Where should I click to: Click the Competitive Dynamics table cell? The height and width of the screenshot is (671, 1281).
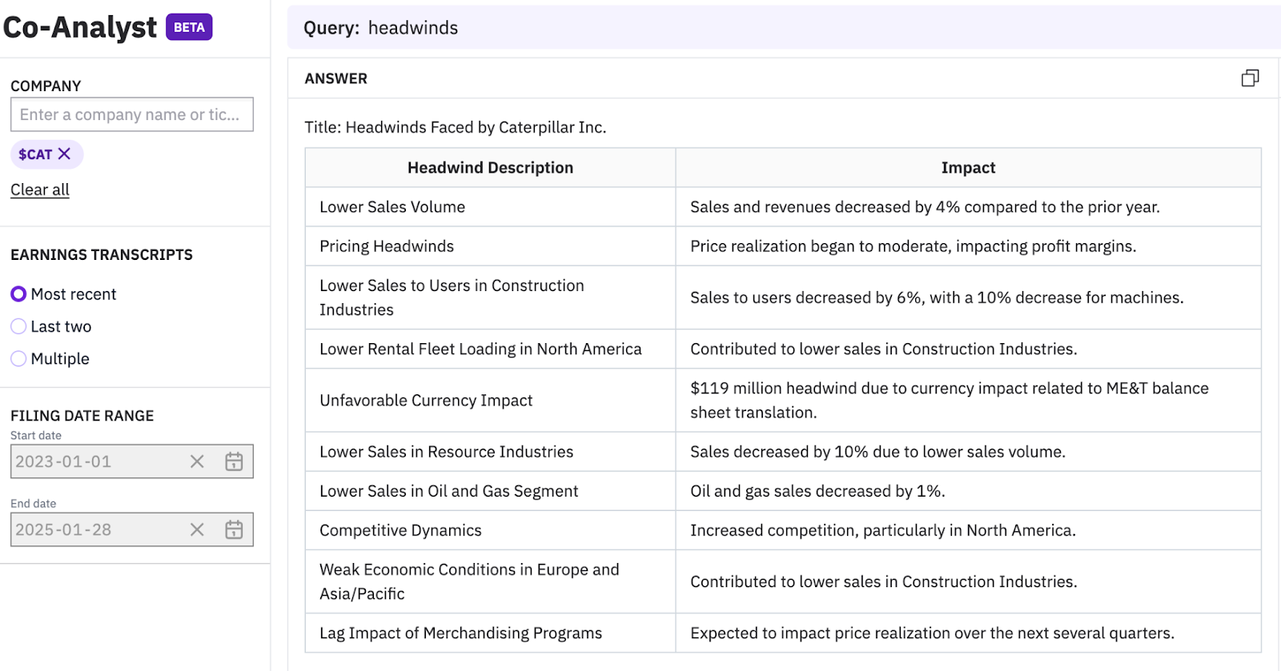(x=400, y=530)
